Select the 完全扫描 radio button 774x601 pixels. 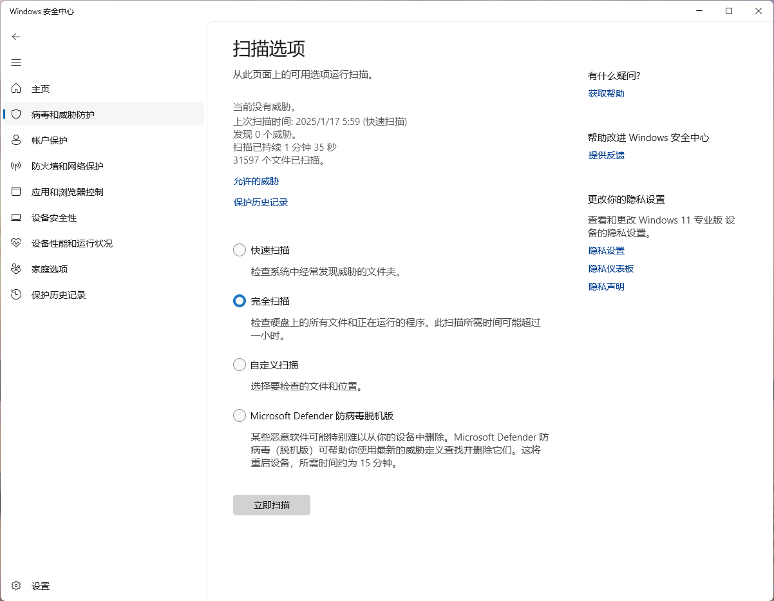240,301
